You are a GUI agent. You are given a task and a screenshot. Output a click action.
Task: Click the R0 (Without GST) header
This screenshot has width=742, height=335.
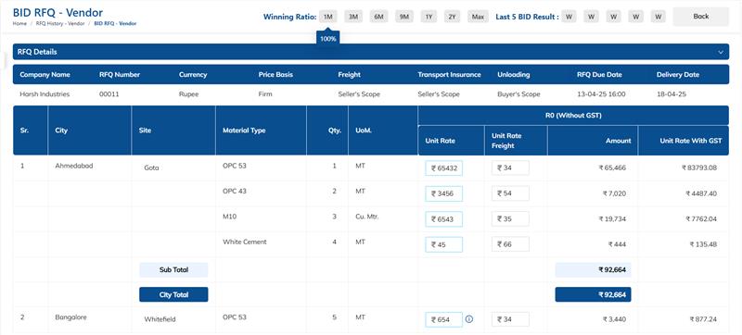click(573, 115)
